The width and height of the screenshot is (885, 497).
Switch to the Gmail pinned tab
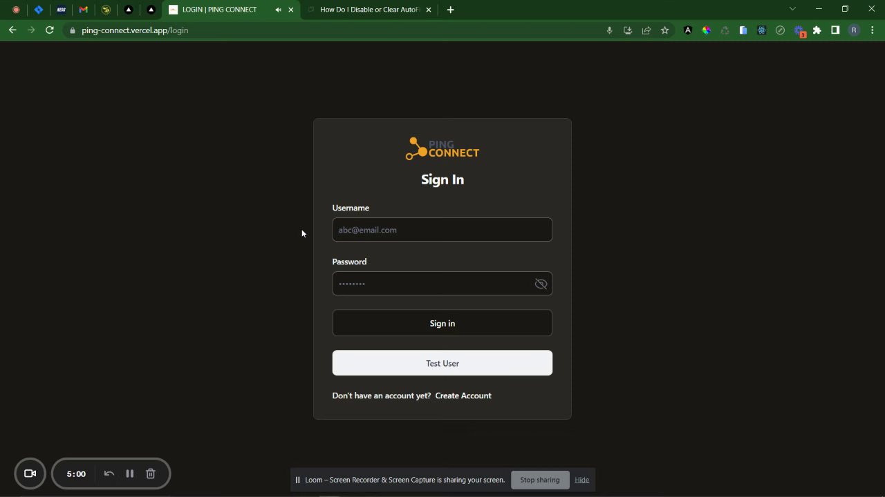tap(84, 10)
